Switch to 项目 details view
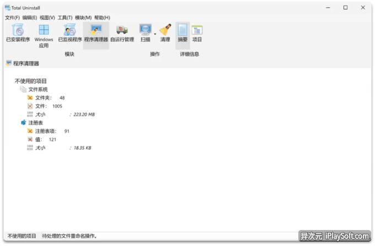Image resolution: width=375 pixels, height=246 pixels. [x=197, y=33]
